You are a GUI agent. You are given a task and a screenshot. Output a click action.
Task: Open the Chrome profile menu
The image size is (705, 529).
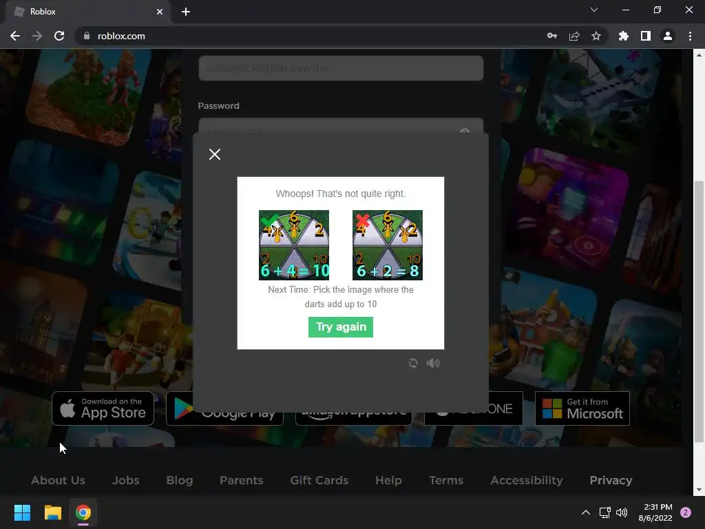(x=668, y=36)
